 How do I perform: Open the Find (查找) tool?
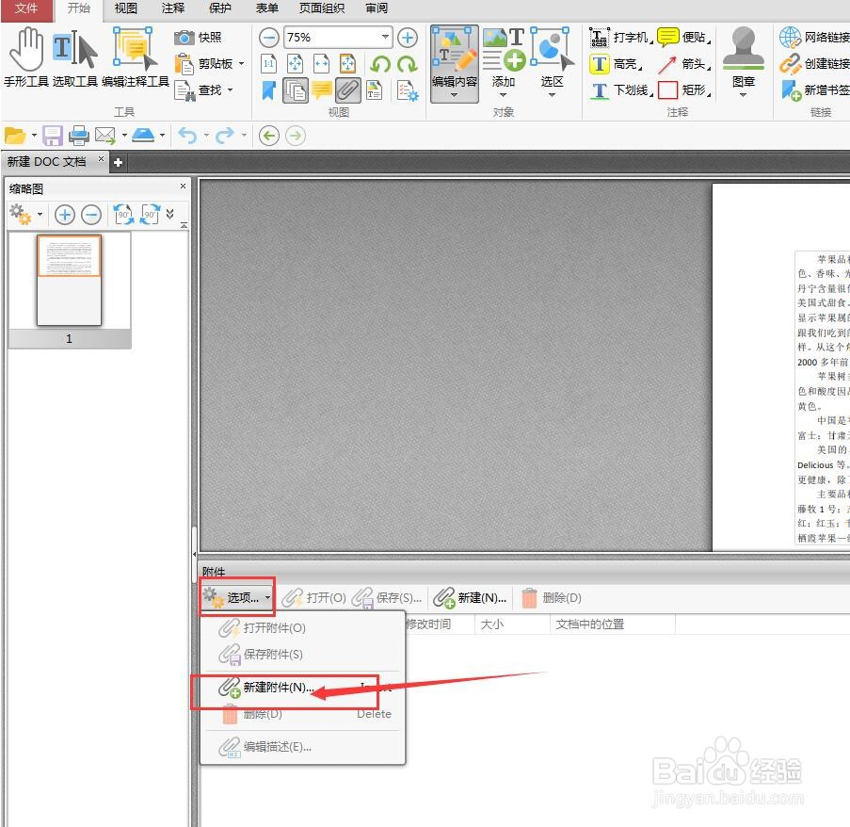pos(203,90)
